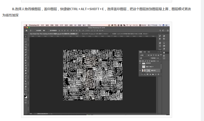Select the layer mask thumbnail

pos(148,70)
